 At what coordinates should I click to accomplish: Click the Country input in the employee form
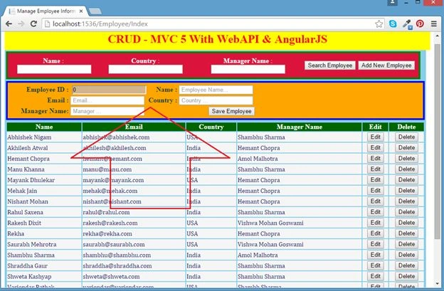(x=216, y=100)
